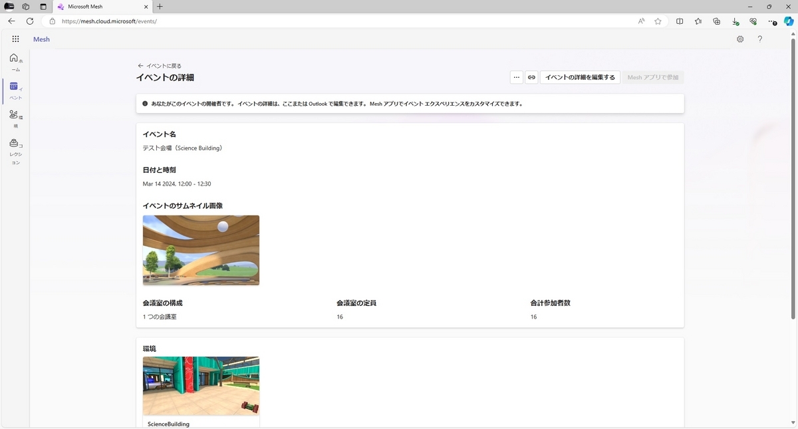Add this page to favorites star
The width and height of the screenshot is (798, 429).
pyautogui.click(x=658, y=21)
